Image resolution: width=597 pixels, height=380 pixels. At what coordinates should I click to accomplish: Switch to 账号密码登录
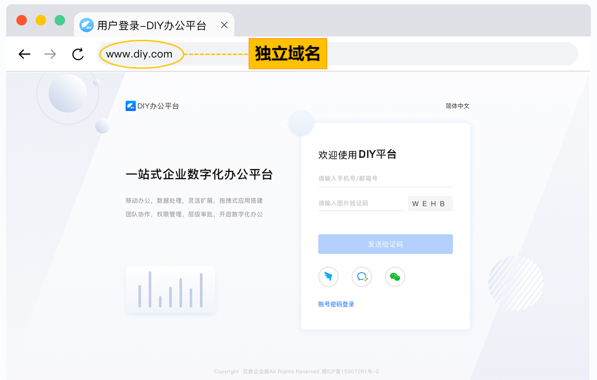click(336, 304)
